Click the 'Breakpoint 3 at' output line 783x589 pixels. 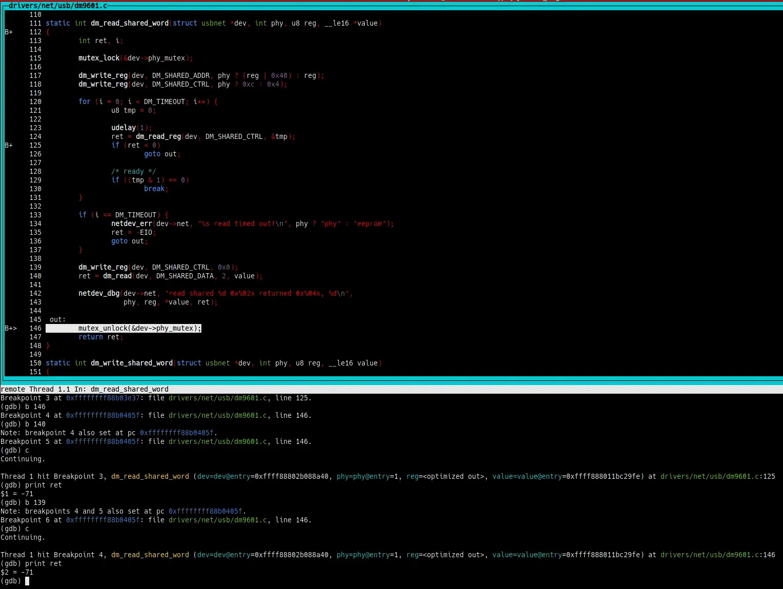(x=156, y=398)
